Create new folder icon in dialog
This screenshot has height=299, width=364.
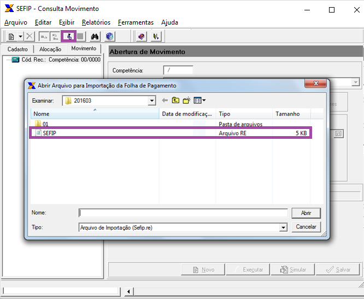point(186,101)
